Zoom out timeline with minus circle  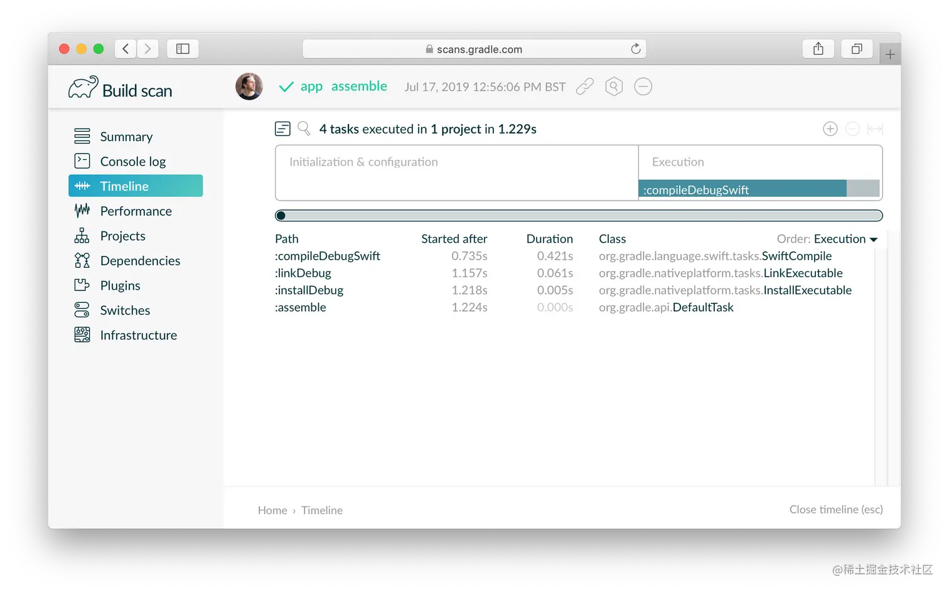852,129
